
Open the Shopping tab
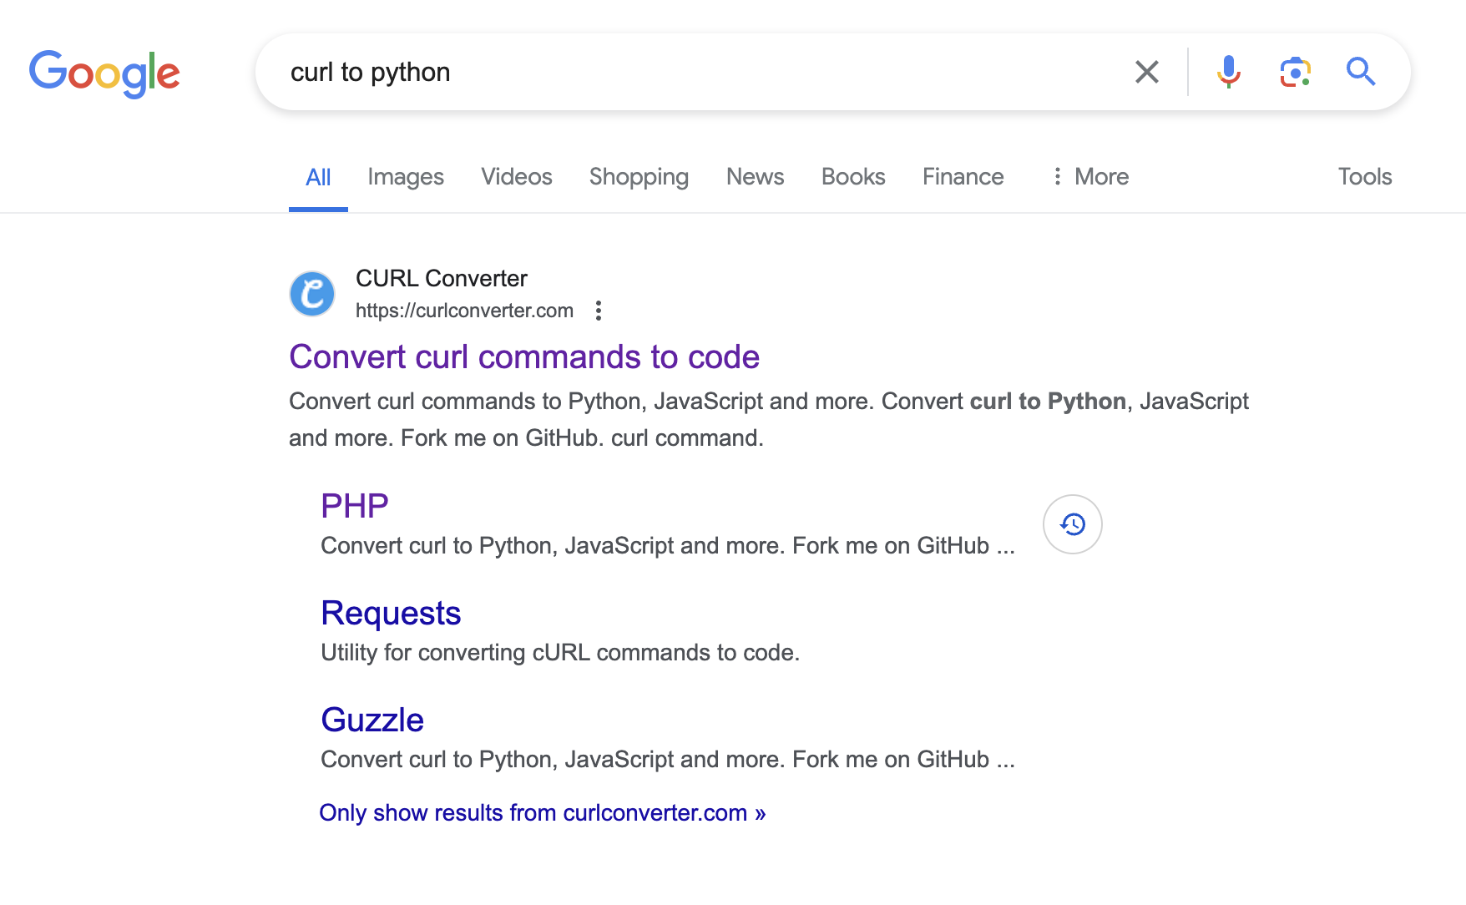tap(639, 177)
